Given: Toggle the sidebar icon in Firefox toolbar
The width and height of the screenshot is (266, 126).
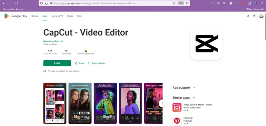Looking at the screenshot, I should point(224,3).
